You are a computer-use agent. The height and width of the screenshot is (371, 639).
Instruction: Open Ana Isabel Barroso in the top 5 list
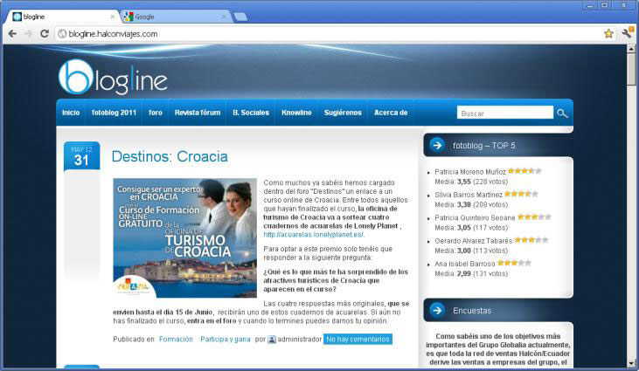point(464,264)
